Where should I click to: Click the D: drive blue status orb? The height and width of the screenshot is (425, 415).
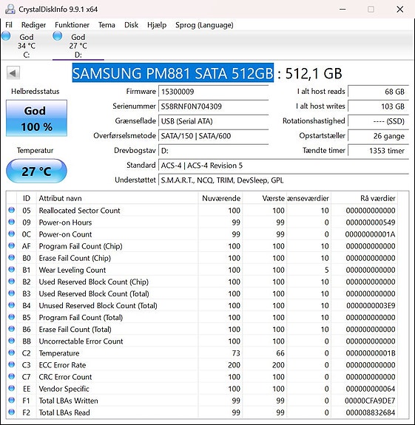tap(57, 36)
